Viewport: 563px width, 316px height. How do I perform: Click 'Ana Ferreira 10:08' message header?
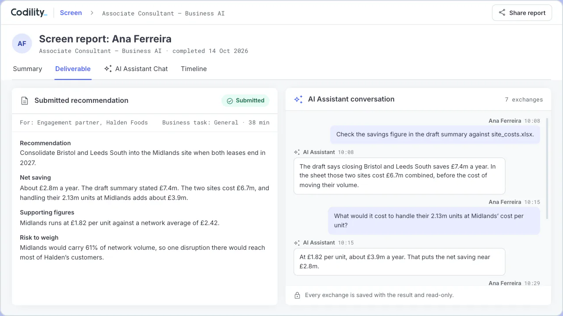coord(514,120)
